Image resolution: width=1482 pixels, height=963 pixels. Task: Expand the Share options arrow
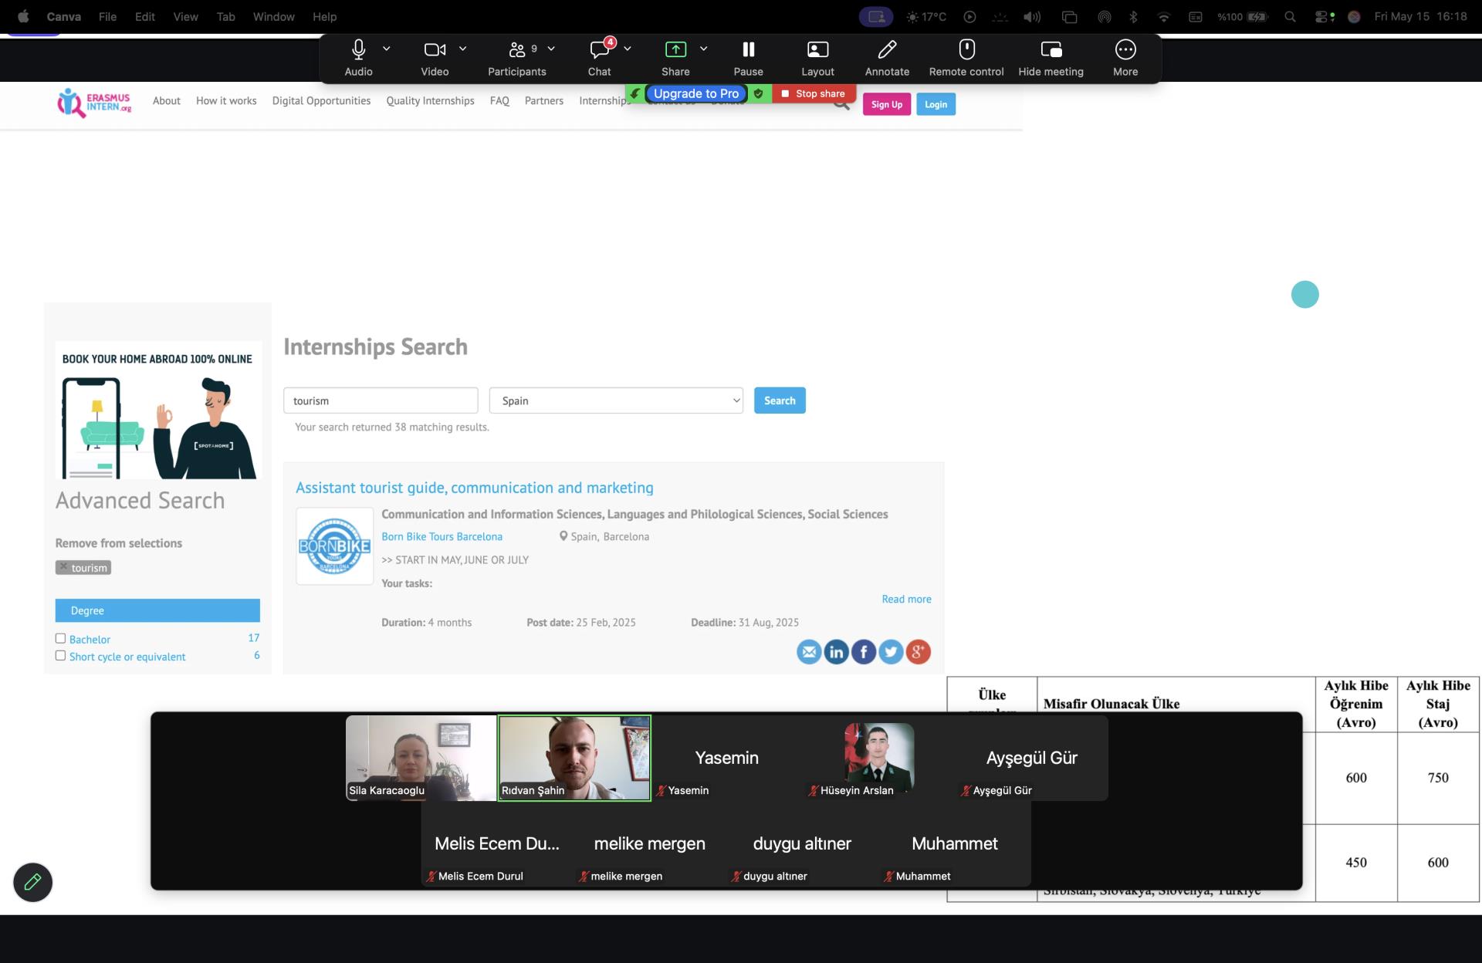(x=703, y=49)
